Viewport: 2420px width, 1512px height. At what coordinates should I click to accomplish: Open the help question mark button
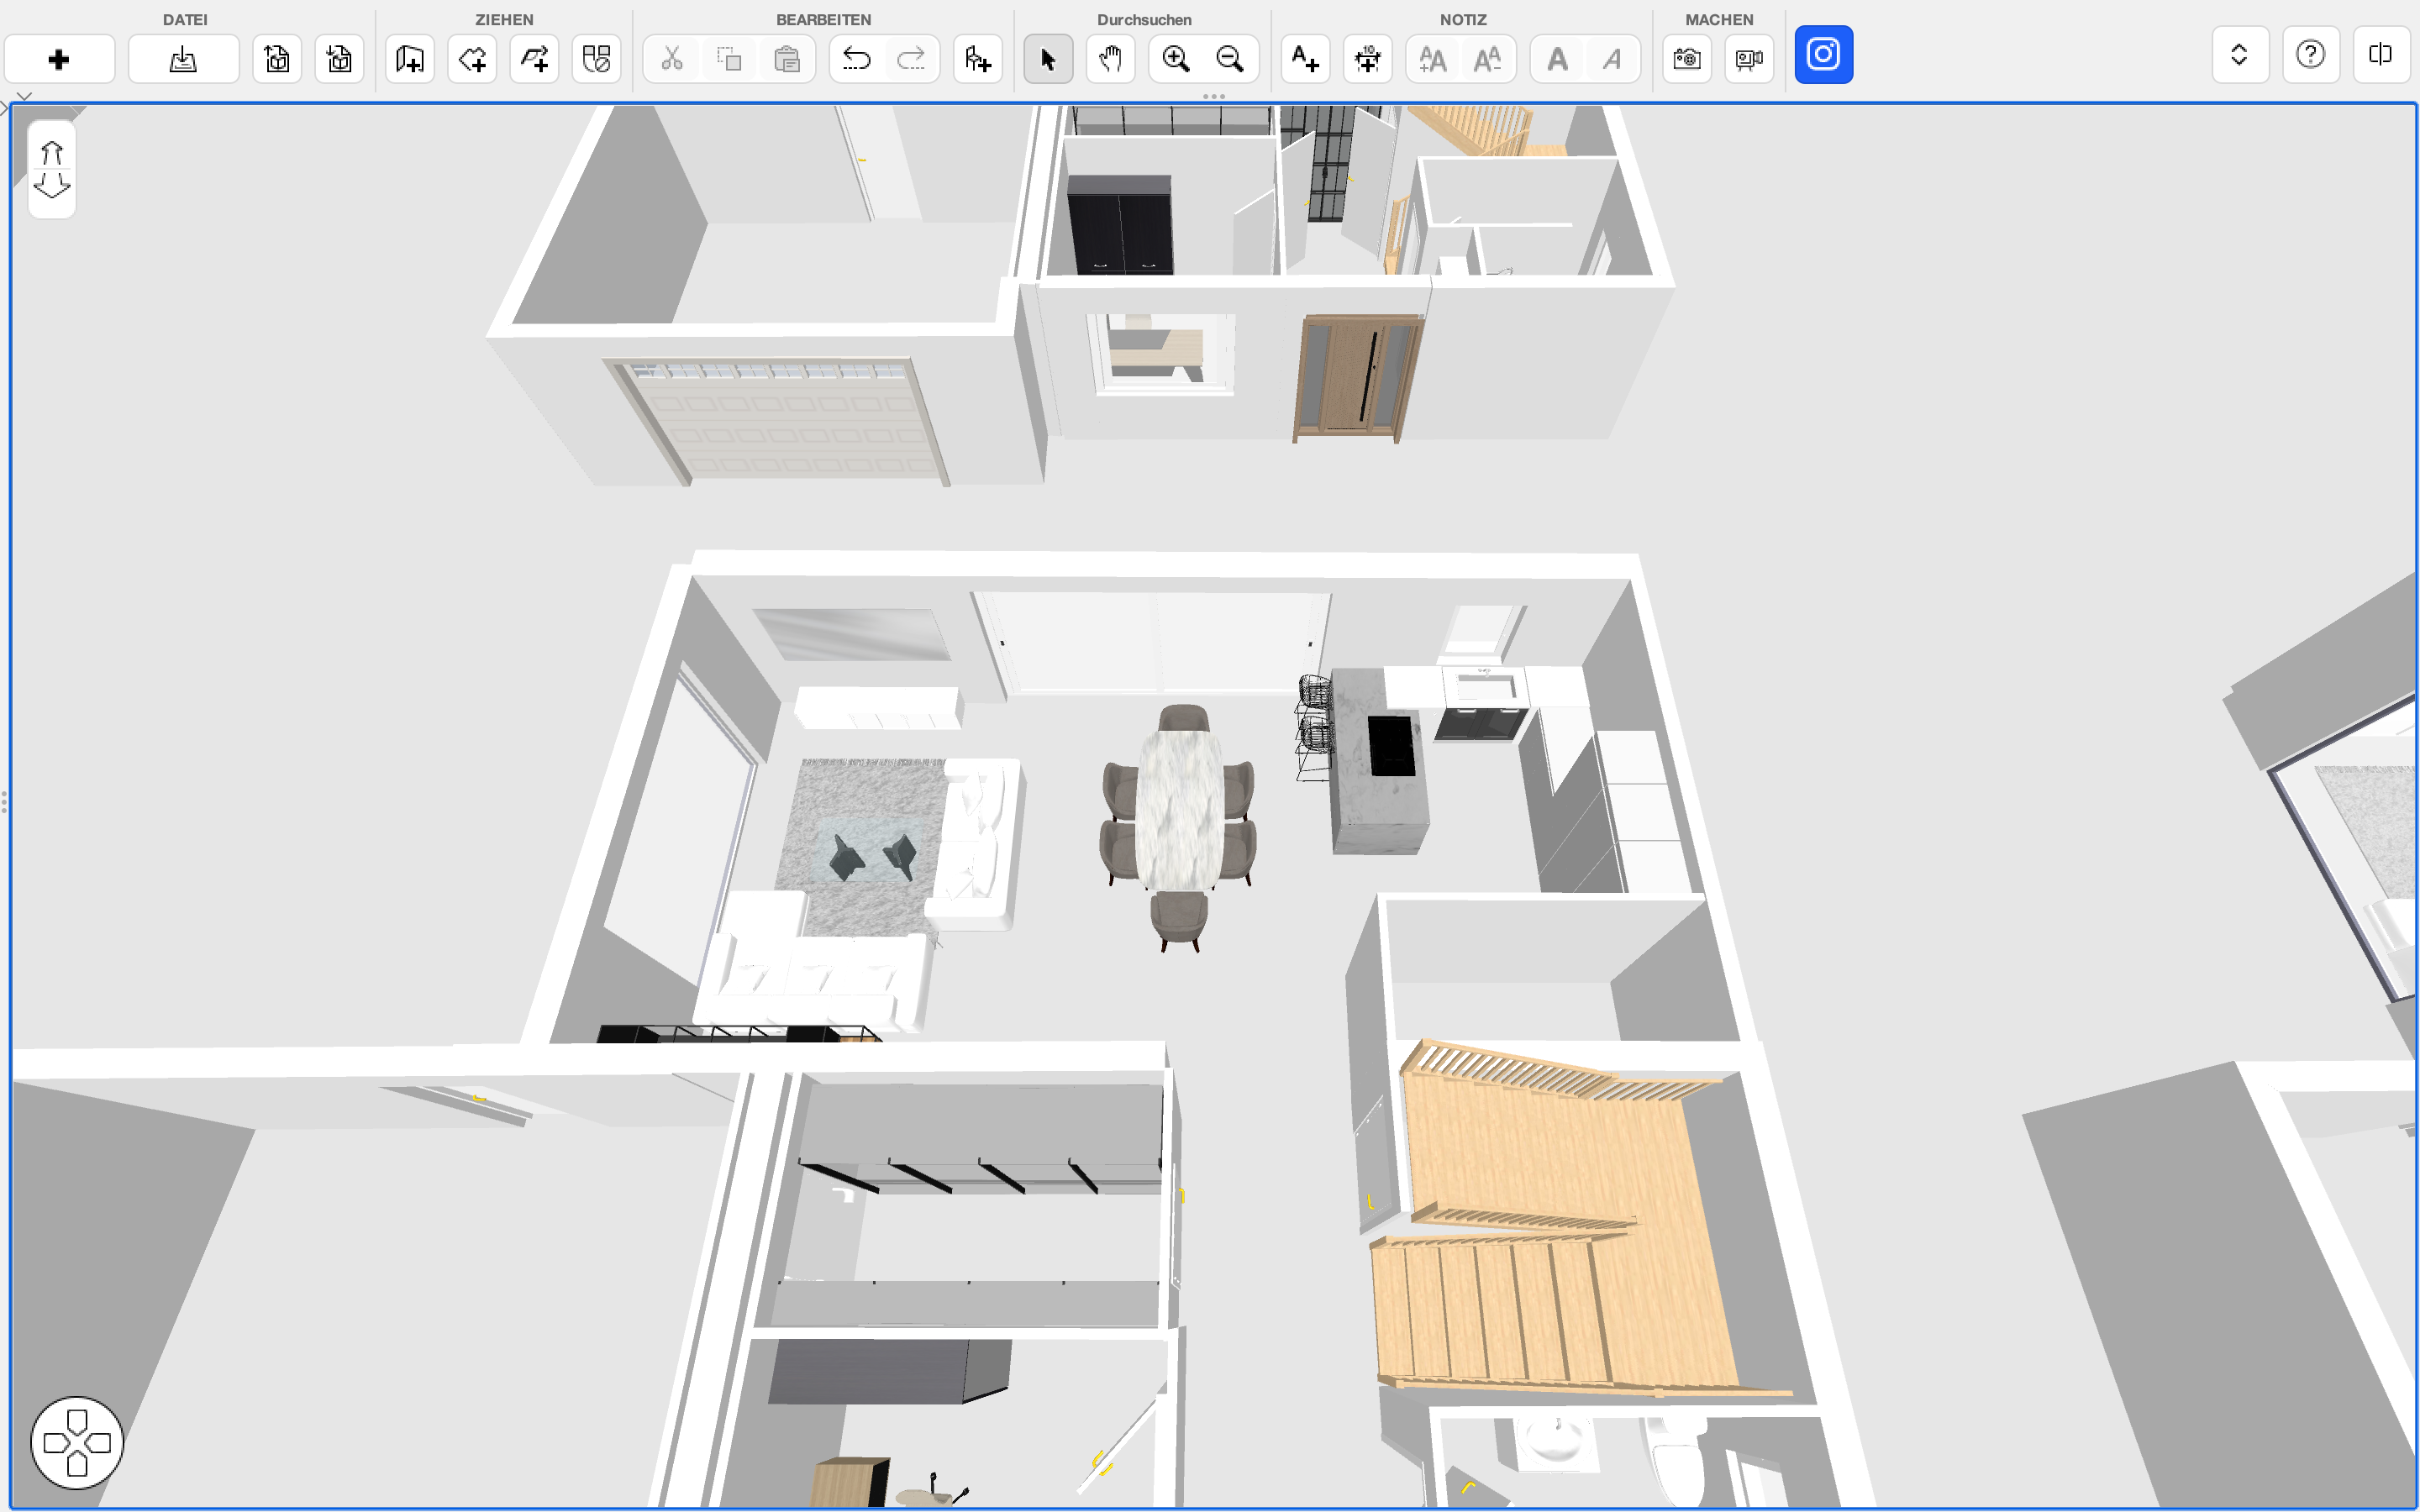pyautogui.click(x=2310, y=54)
